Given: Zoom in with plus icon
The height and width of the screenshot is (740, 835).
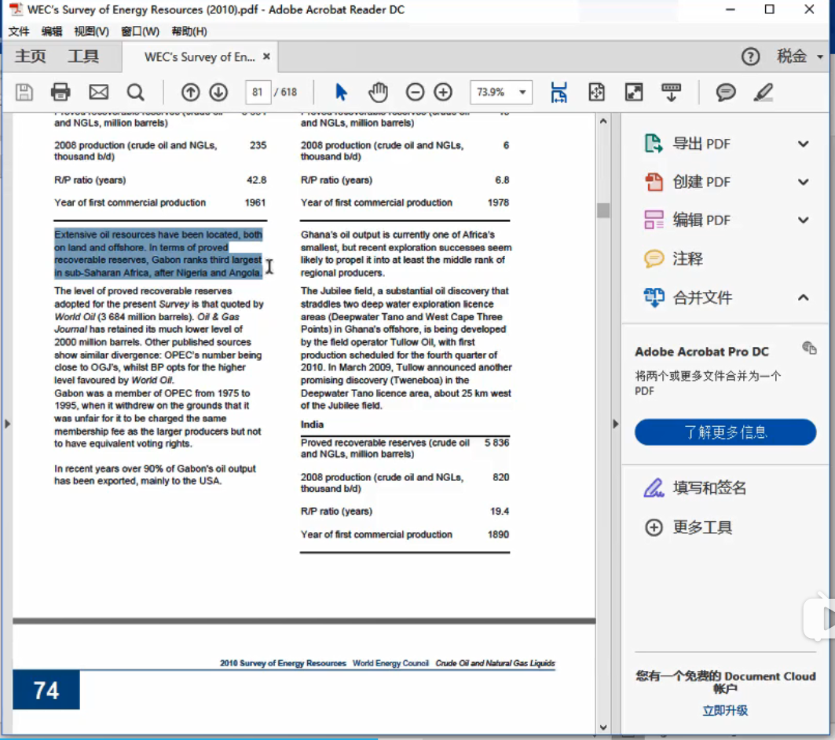Looking at the screenshot, I should (x=443, y=93).
